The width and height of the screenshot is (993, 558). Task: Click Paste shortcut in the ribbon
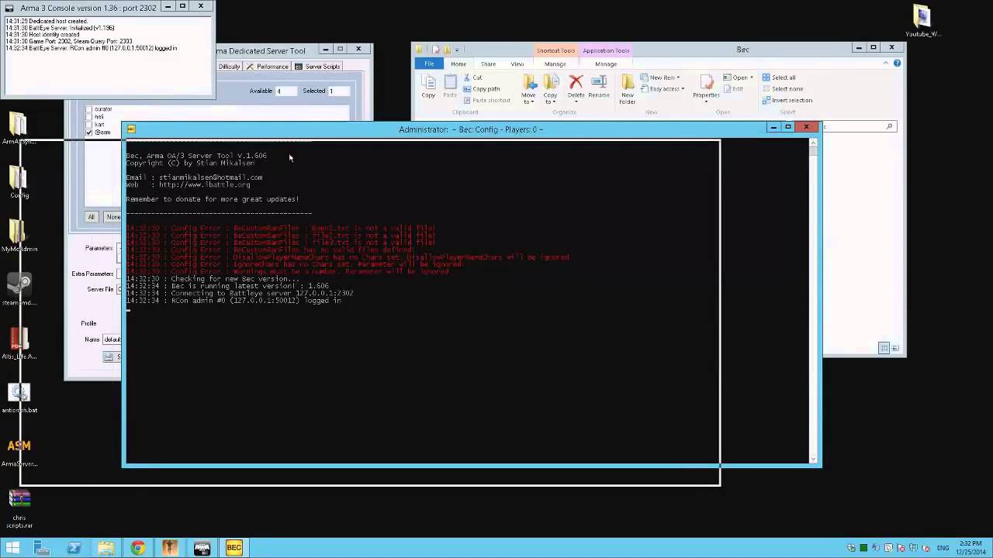486,101
